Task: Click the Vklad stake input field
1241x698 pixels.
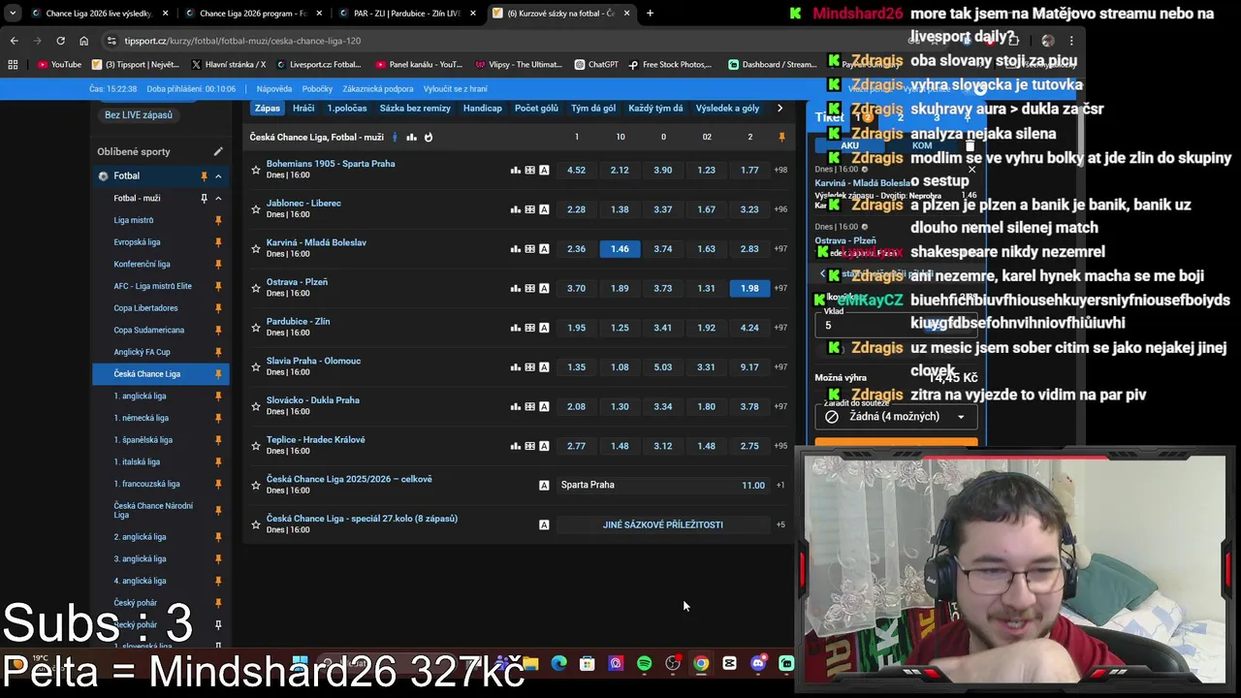Action: (x=896, y=325)
